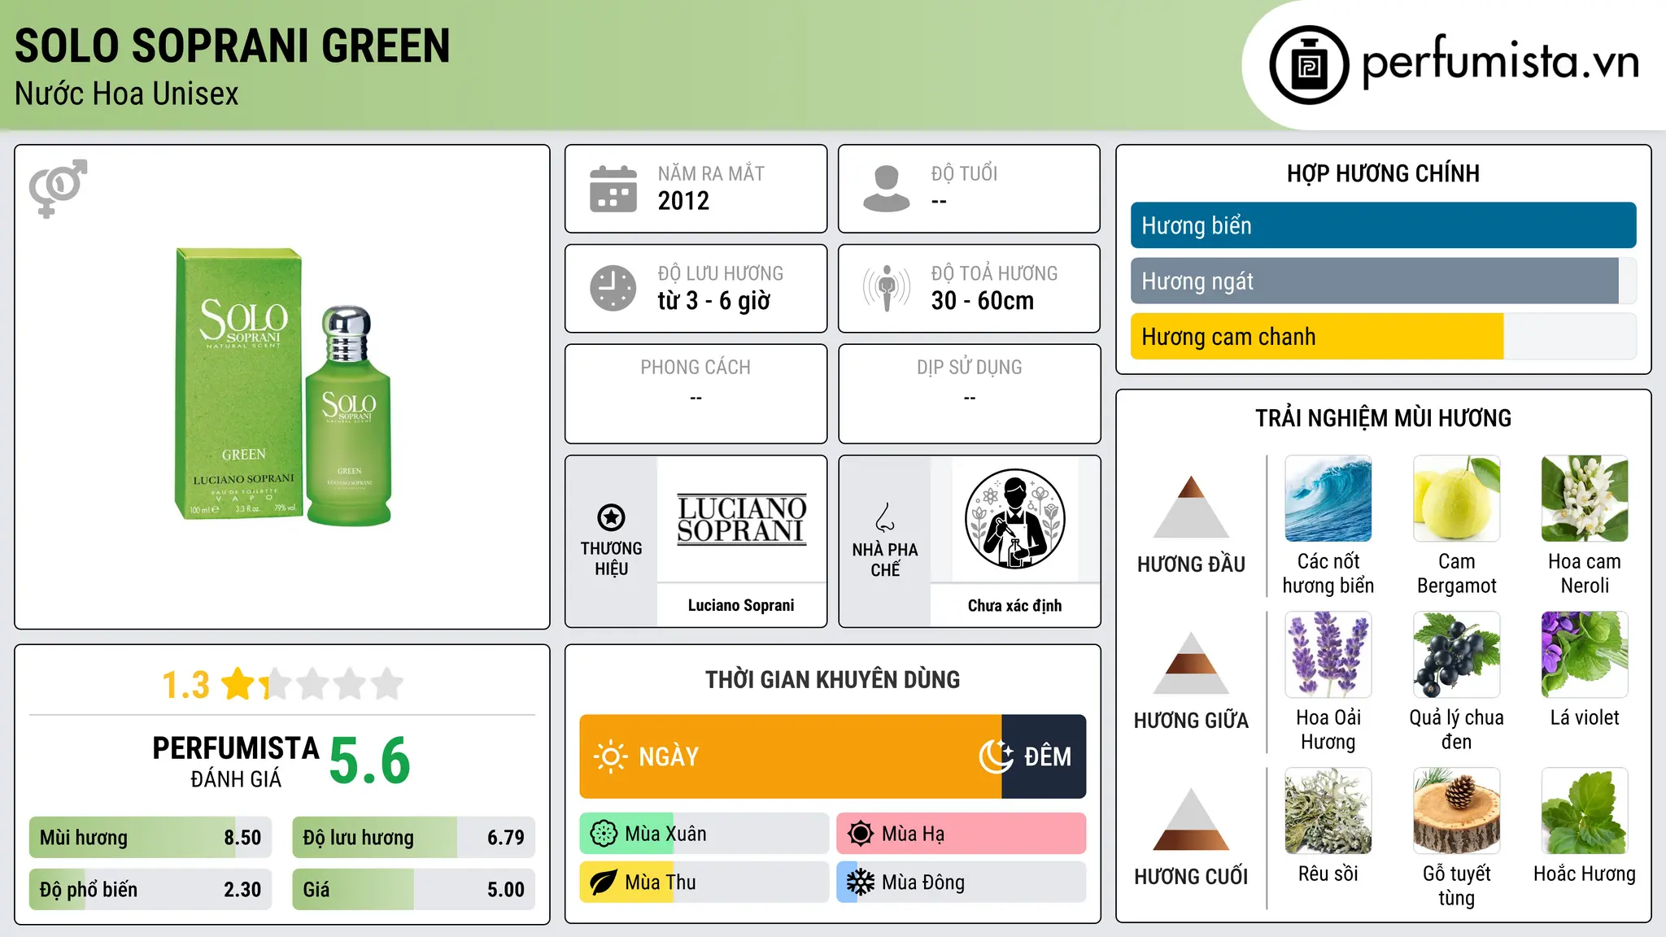
Task: Click the launch year 2012 value
Action: tap(683, 201)
